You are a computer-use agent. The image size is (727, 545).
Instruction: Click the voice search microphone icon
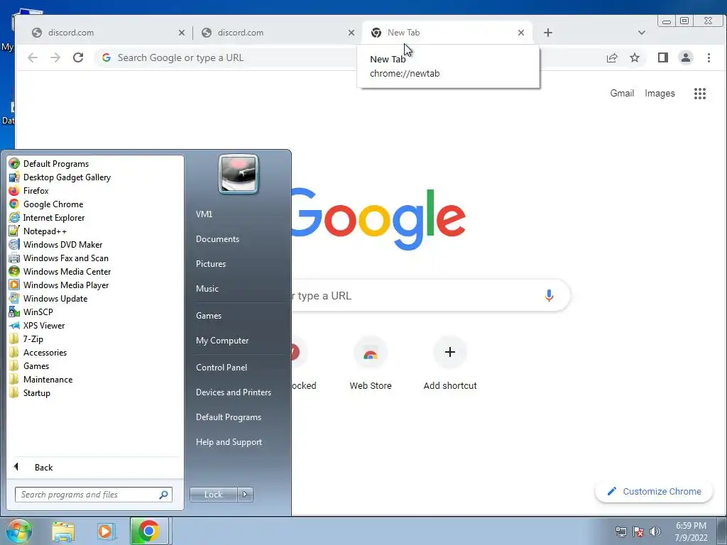(549, 296)
